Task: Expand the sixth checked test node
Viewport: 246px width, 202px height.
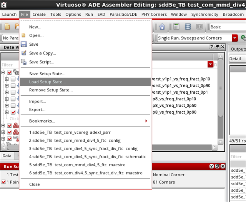Action: [x=7, y=112]
